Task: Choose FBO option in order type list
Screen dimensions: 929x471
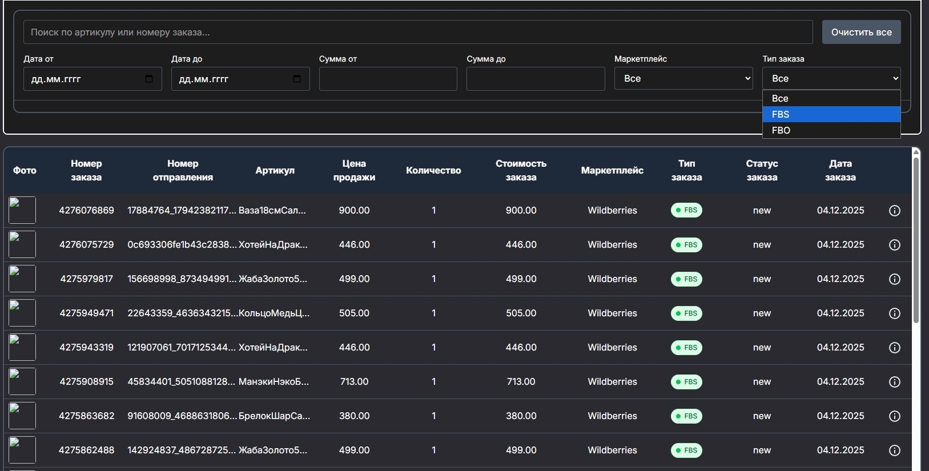Action: [831, 130]
